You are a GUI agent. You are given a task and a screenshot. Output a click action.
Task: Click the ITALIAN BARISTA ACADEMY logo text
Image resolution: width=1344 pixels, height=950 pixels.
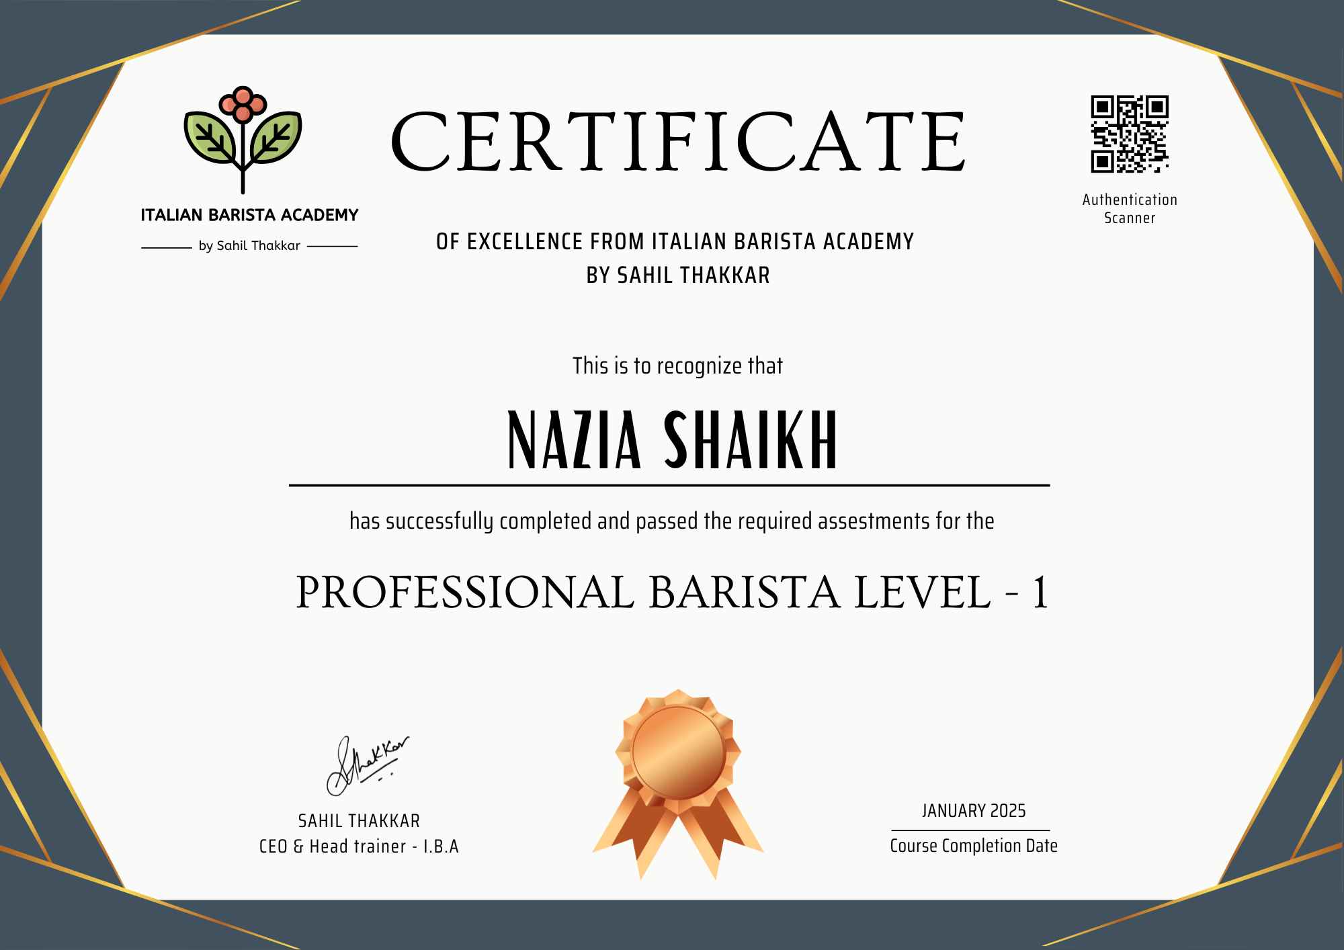(x=249, y=216)
